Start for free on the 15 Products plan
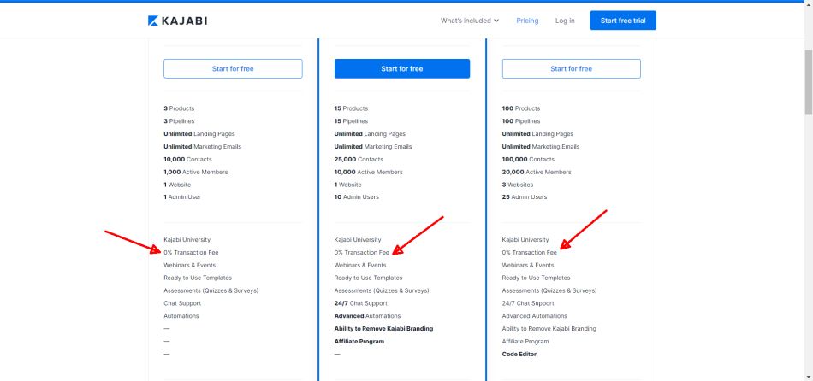This screenshot has width=813, height=381. (x=402, y=69)
